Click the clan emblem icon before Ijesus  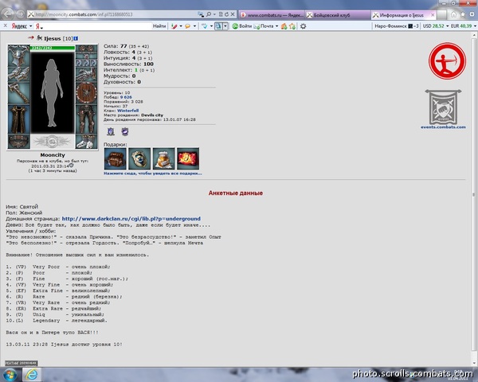[x=39, y=37]
